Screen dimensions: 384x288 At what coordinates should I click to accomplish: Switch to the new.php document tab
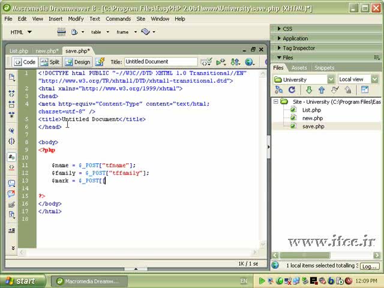47,51
